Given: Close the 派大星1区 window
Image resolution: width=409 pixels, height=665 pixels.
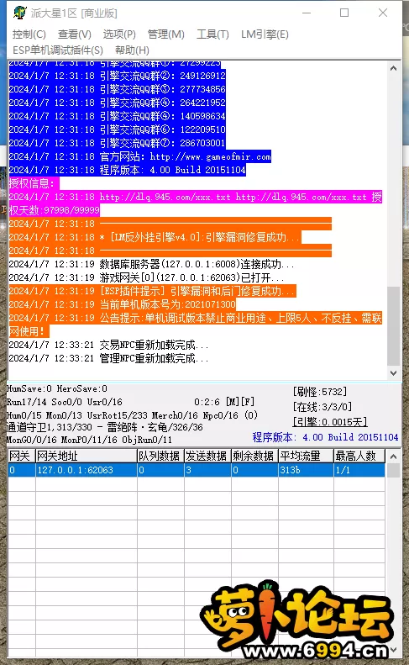Looking at the screenshot, I should (x=383, y=13).
